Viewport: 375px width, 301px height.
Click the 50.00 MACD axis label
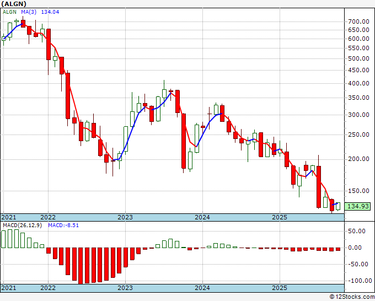356,231
